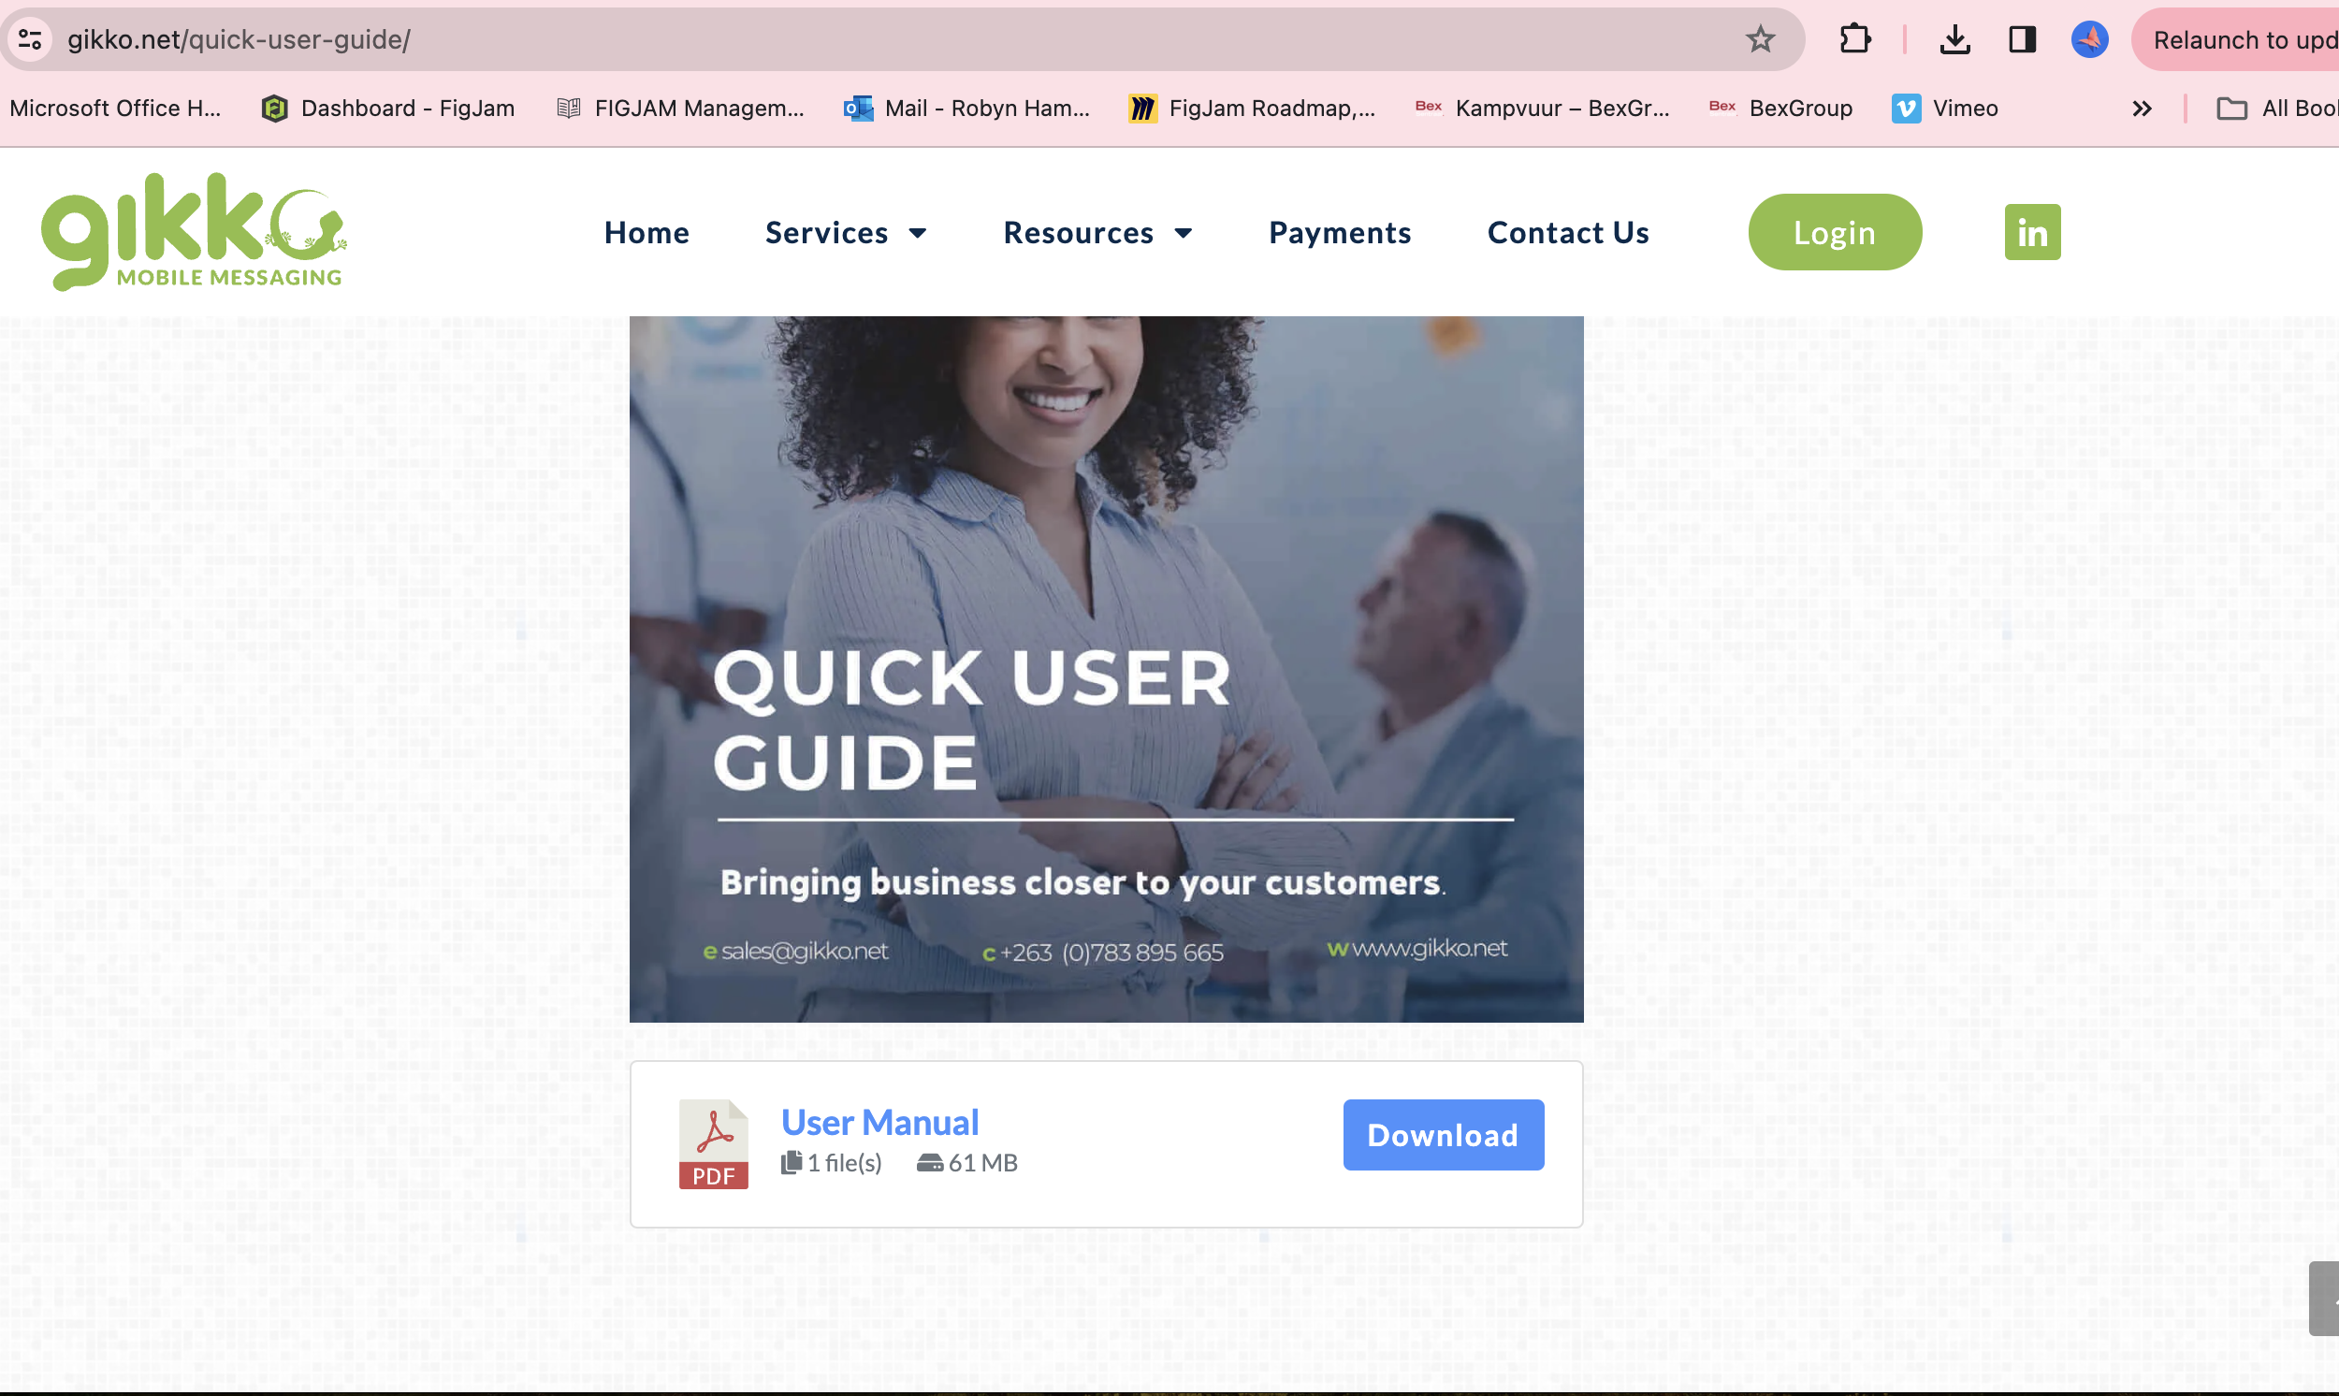
Task: Open browser downloads tray icon
Action: coord(1954,39)
